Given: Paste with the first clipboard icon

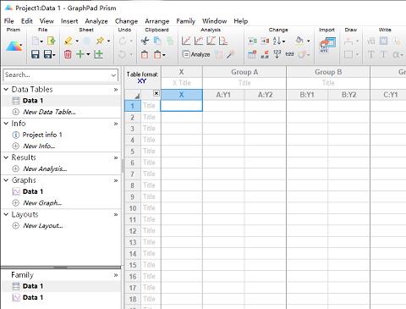Looking at the screenshot, I should (145, 54).
